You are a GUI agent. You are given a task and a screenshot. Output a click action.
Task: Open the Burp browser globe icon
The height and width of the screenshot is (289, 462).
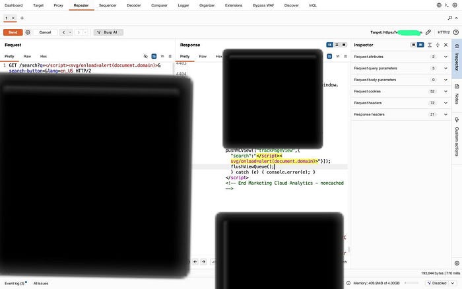[439, 5]
